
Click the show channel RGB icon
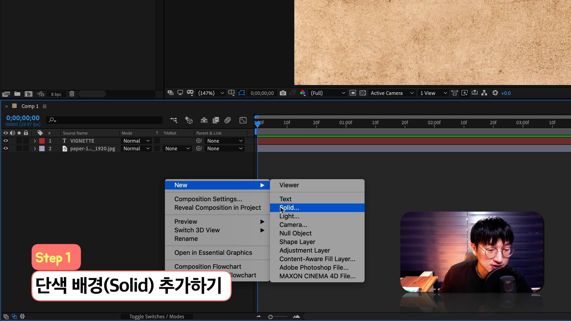pos(303,93)
